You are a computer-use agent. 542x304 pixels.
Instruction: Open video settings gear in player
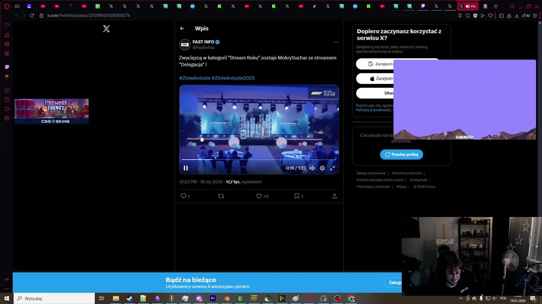tap(322, 168)
